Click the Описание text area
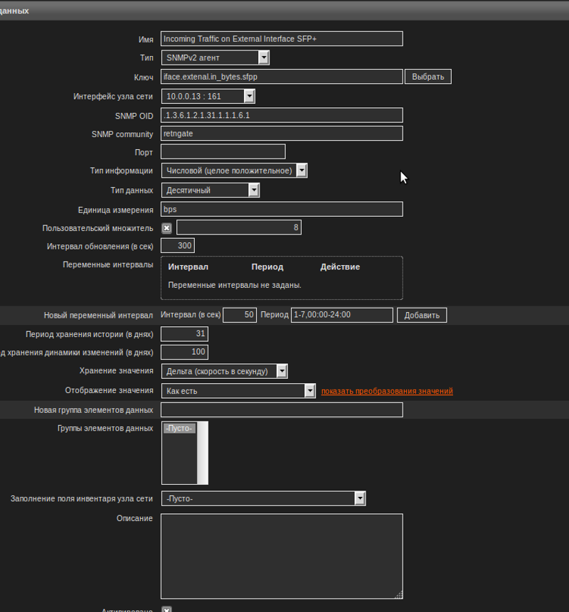The image size is (569, 612). (282, 556)
